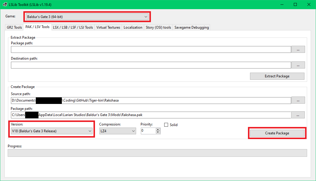Browse for Extract Package path
The image size is (316, 181).
coord(298,49)
